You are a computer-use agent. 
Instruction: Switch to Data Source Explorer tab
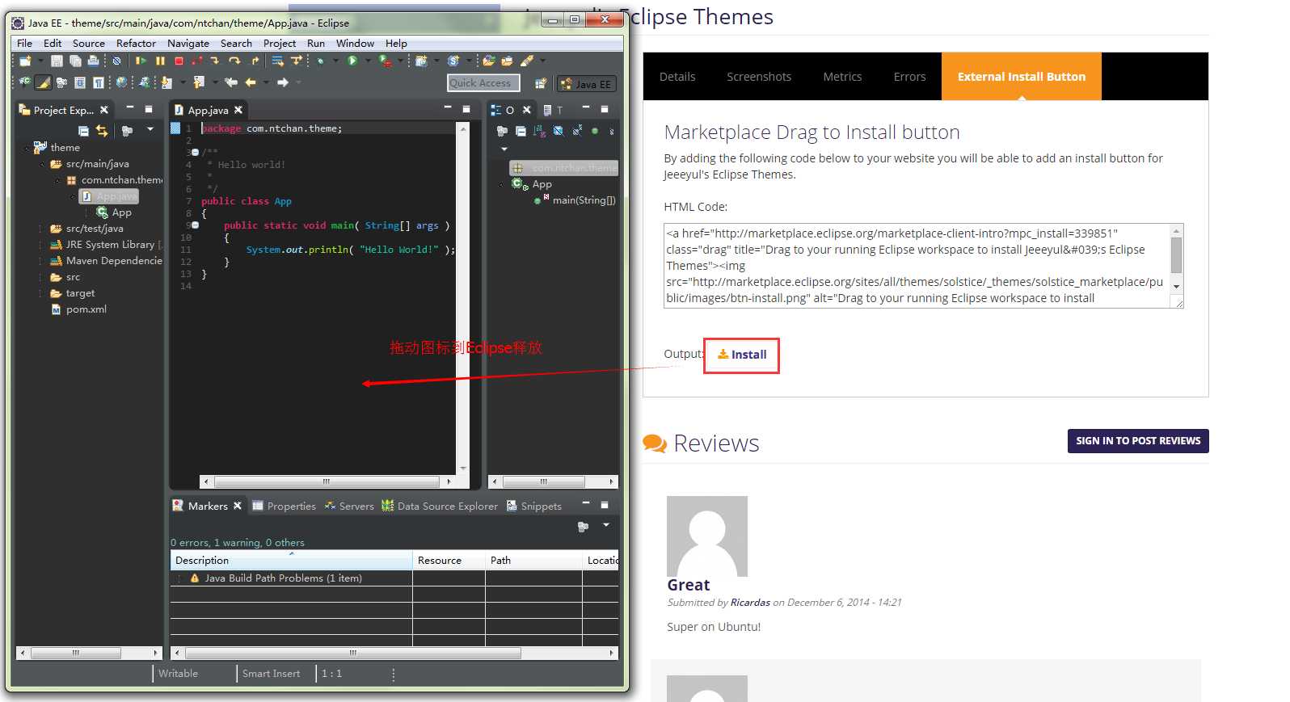pyautogui.click(x=440, y=506)
